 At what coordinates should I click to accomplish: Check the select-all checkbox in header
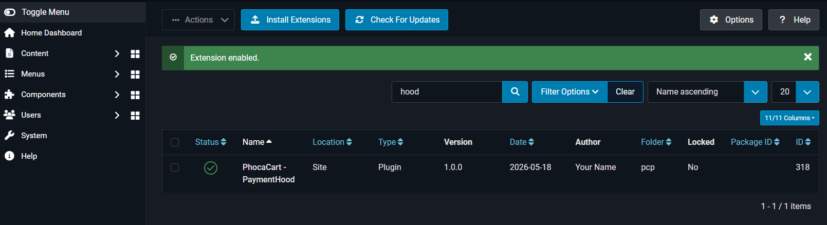[175, 142]
